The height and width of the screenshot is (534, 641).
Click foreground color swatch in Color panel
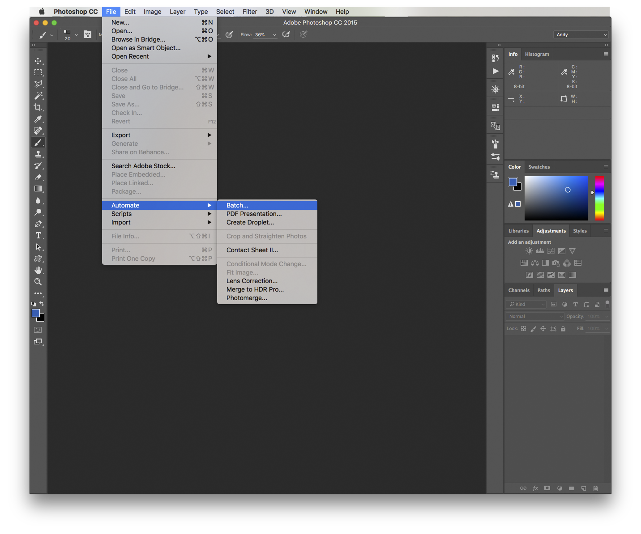(x=513, y=182)
